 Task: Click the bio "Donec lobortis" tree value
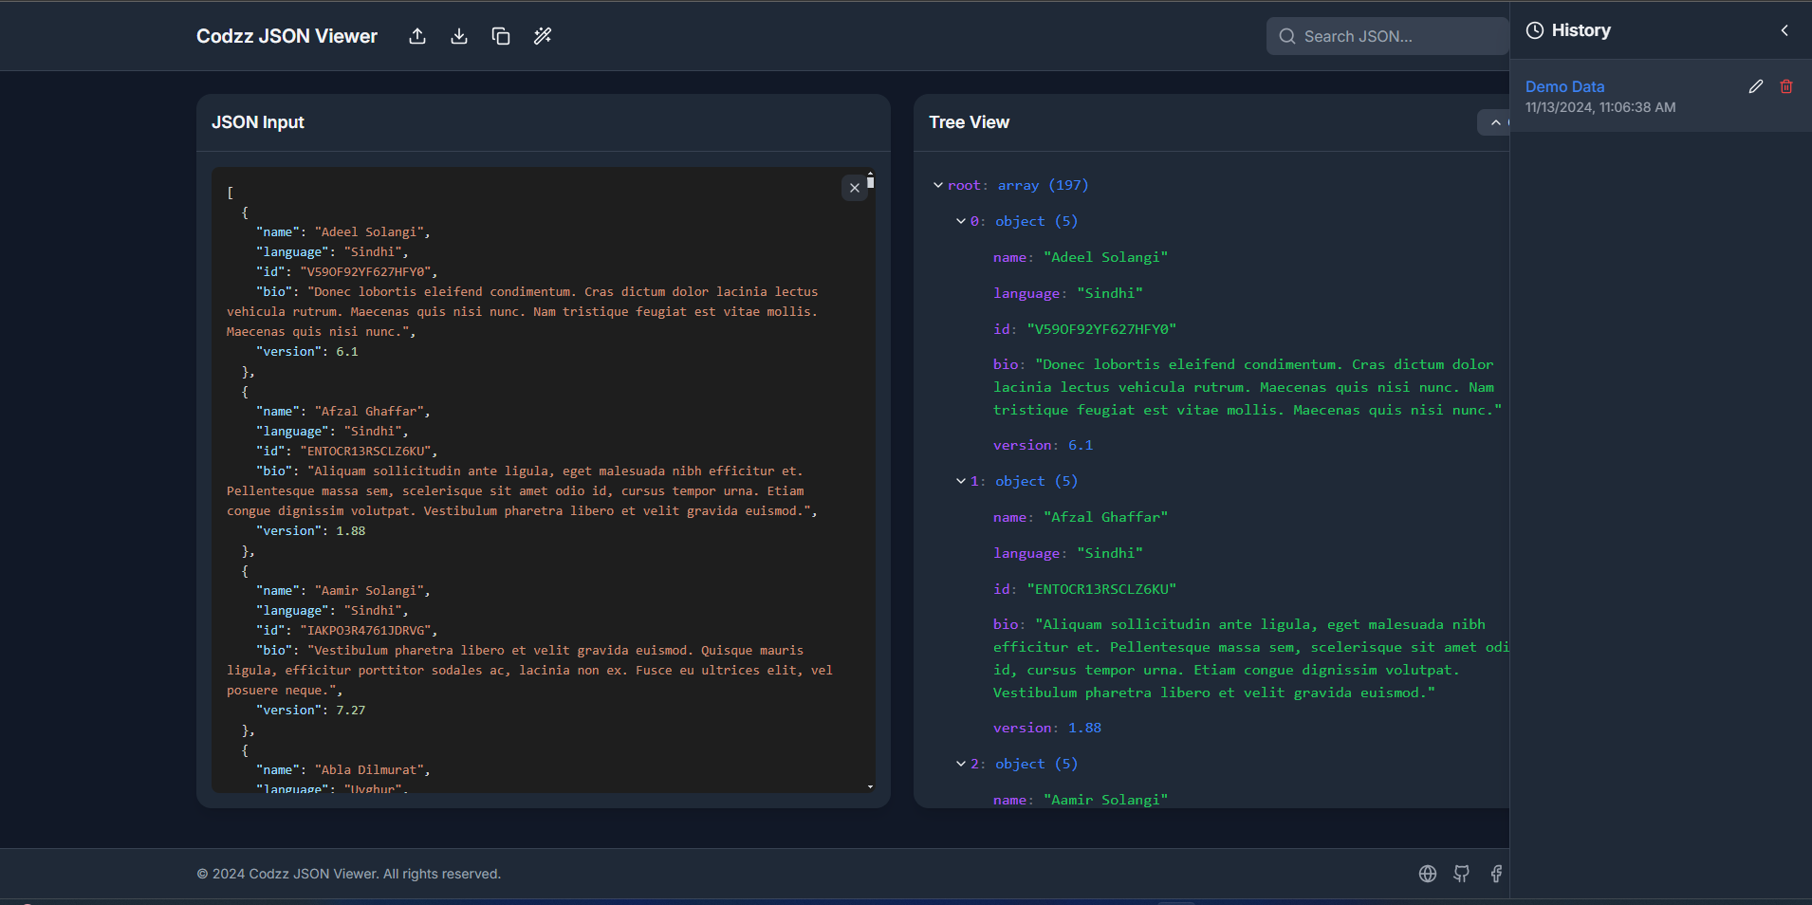pyautogui.click(x=1248, y=387)
